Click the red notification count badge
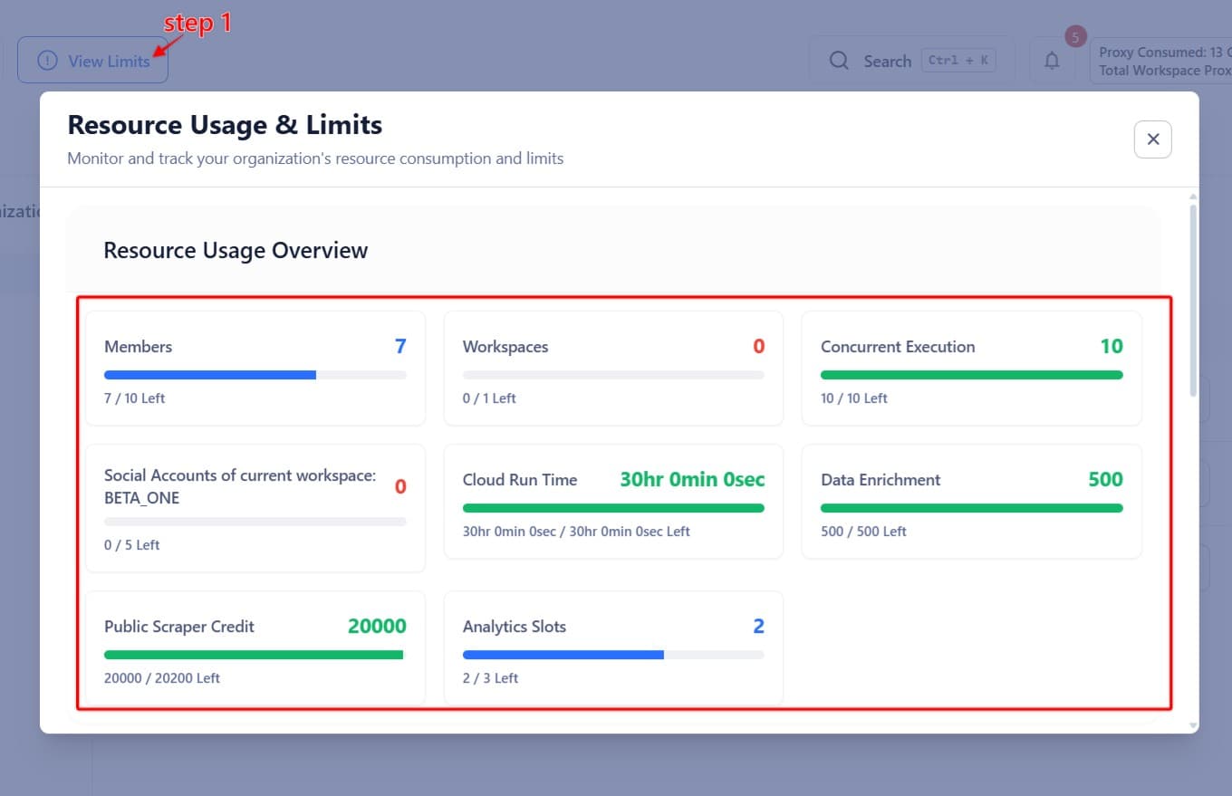The width and height of the screenshot is (1232, 796). [x=1074, y=37]
